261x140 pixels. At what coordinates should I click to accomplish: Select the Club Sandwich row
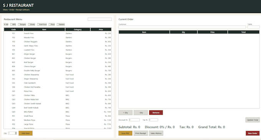pyautogui.click(x=58, y=83)
